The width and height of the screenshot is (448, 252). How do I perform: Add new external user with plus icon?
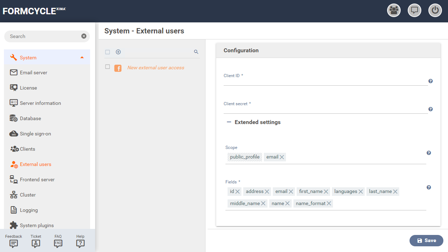click(x=118, y=52)
